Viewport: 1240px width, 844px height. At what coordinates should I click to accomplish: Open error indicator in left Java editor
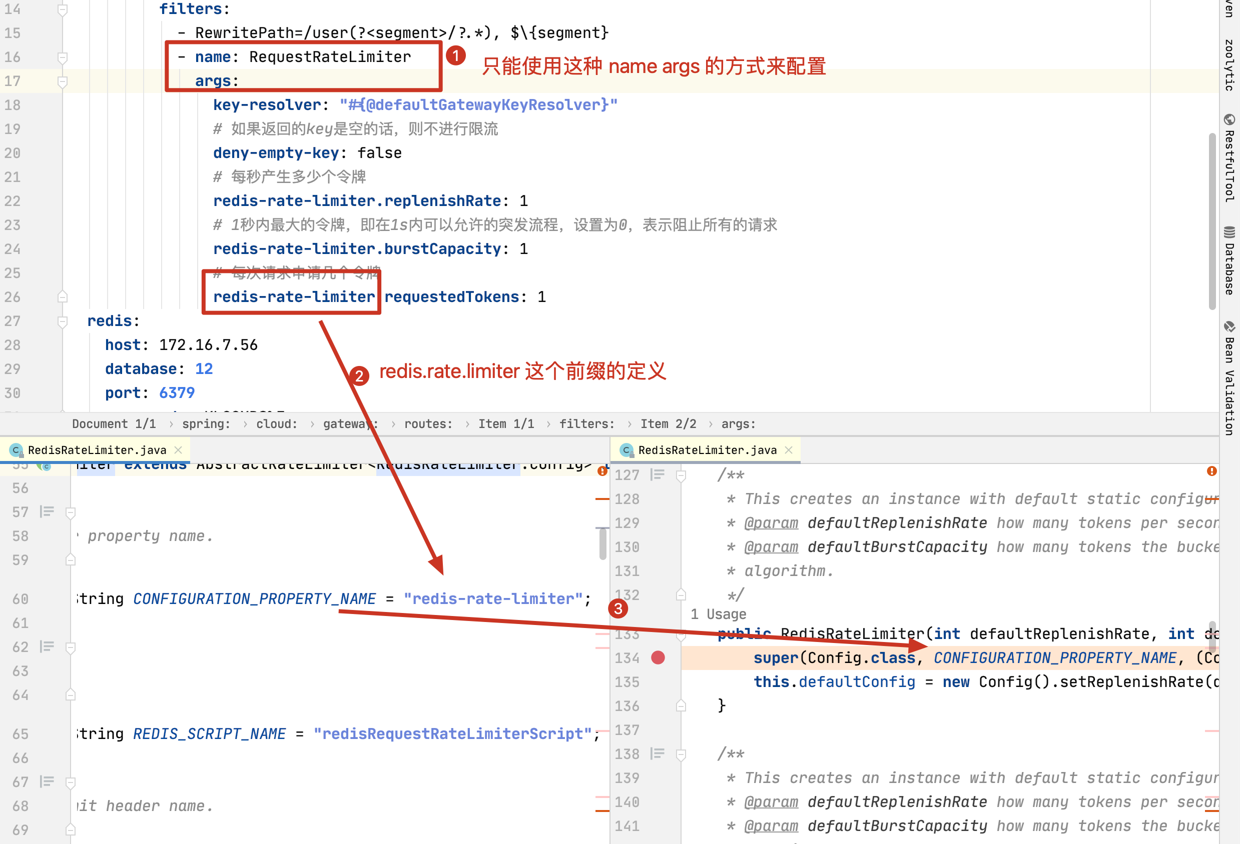(x=602, y=471)
